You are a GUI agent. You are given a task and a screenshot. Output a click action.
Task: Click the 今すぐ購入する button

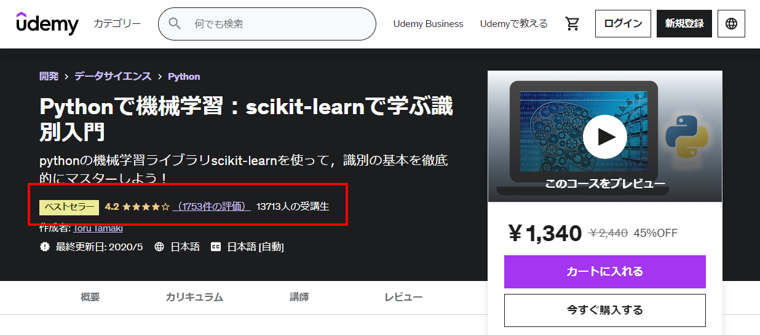(x=605, y=310)
